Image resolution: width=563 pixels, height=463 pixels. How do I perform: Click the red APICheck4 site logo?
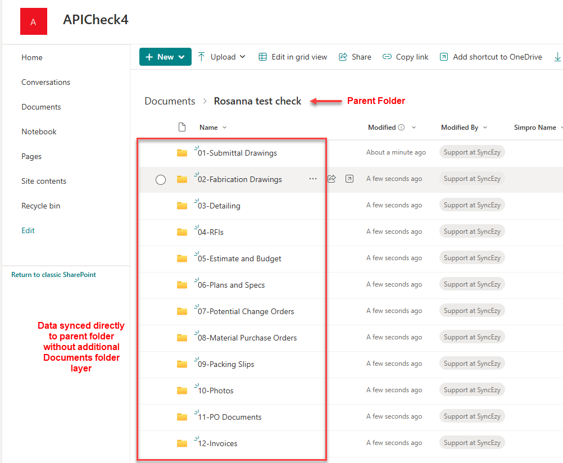pyautogui.click(x=33, y=21)
